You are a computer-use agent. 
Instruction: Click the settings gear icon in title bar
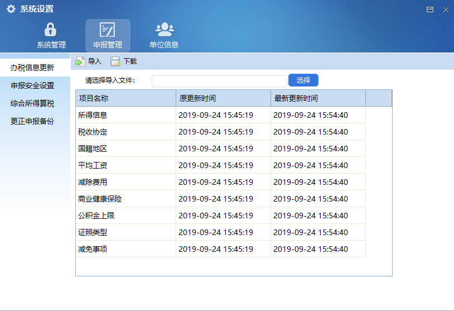pyautogui.click(x=11, y=9)
